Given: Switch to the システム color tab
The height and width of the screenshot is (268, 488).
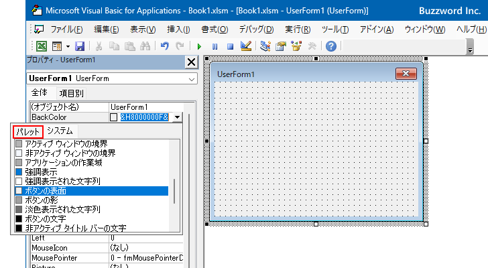Looking at the screenshot, I should [60, 131].
